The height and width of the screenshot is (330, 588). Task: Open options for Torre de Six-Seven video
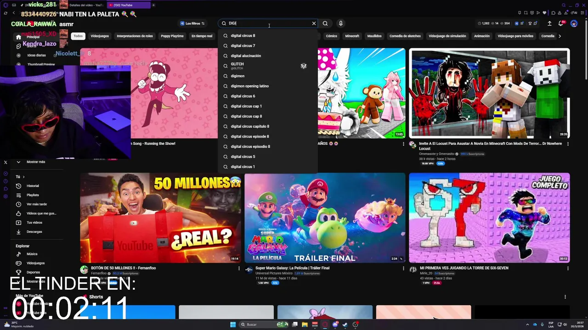(568, 269)
